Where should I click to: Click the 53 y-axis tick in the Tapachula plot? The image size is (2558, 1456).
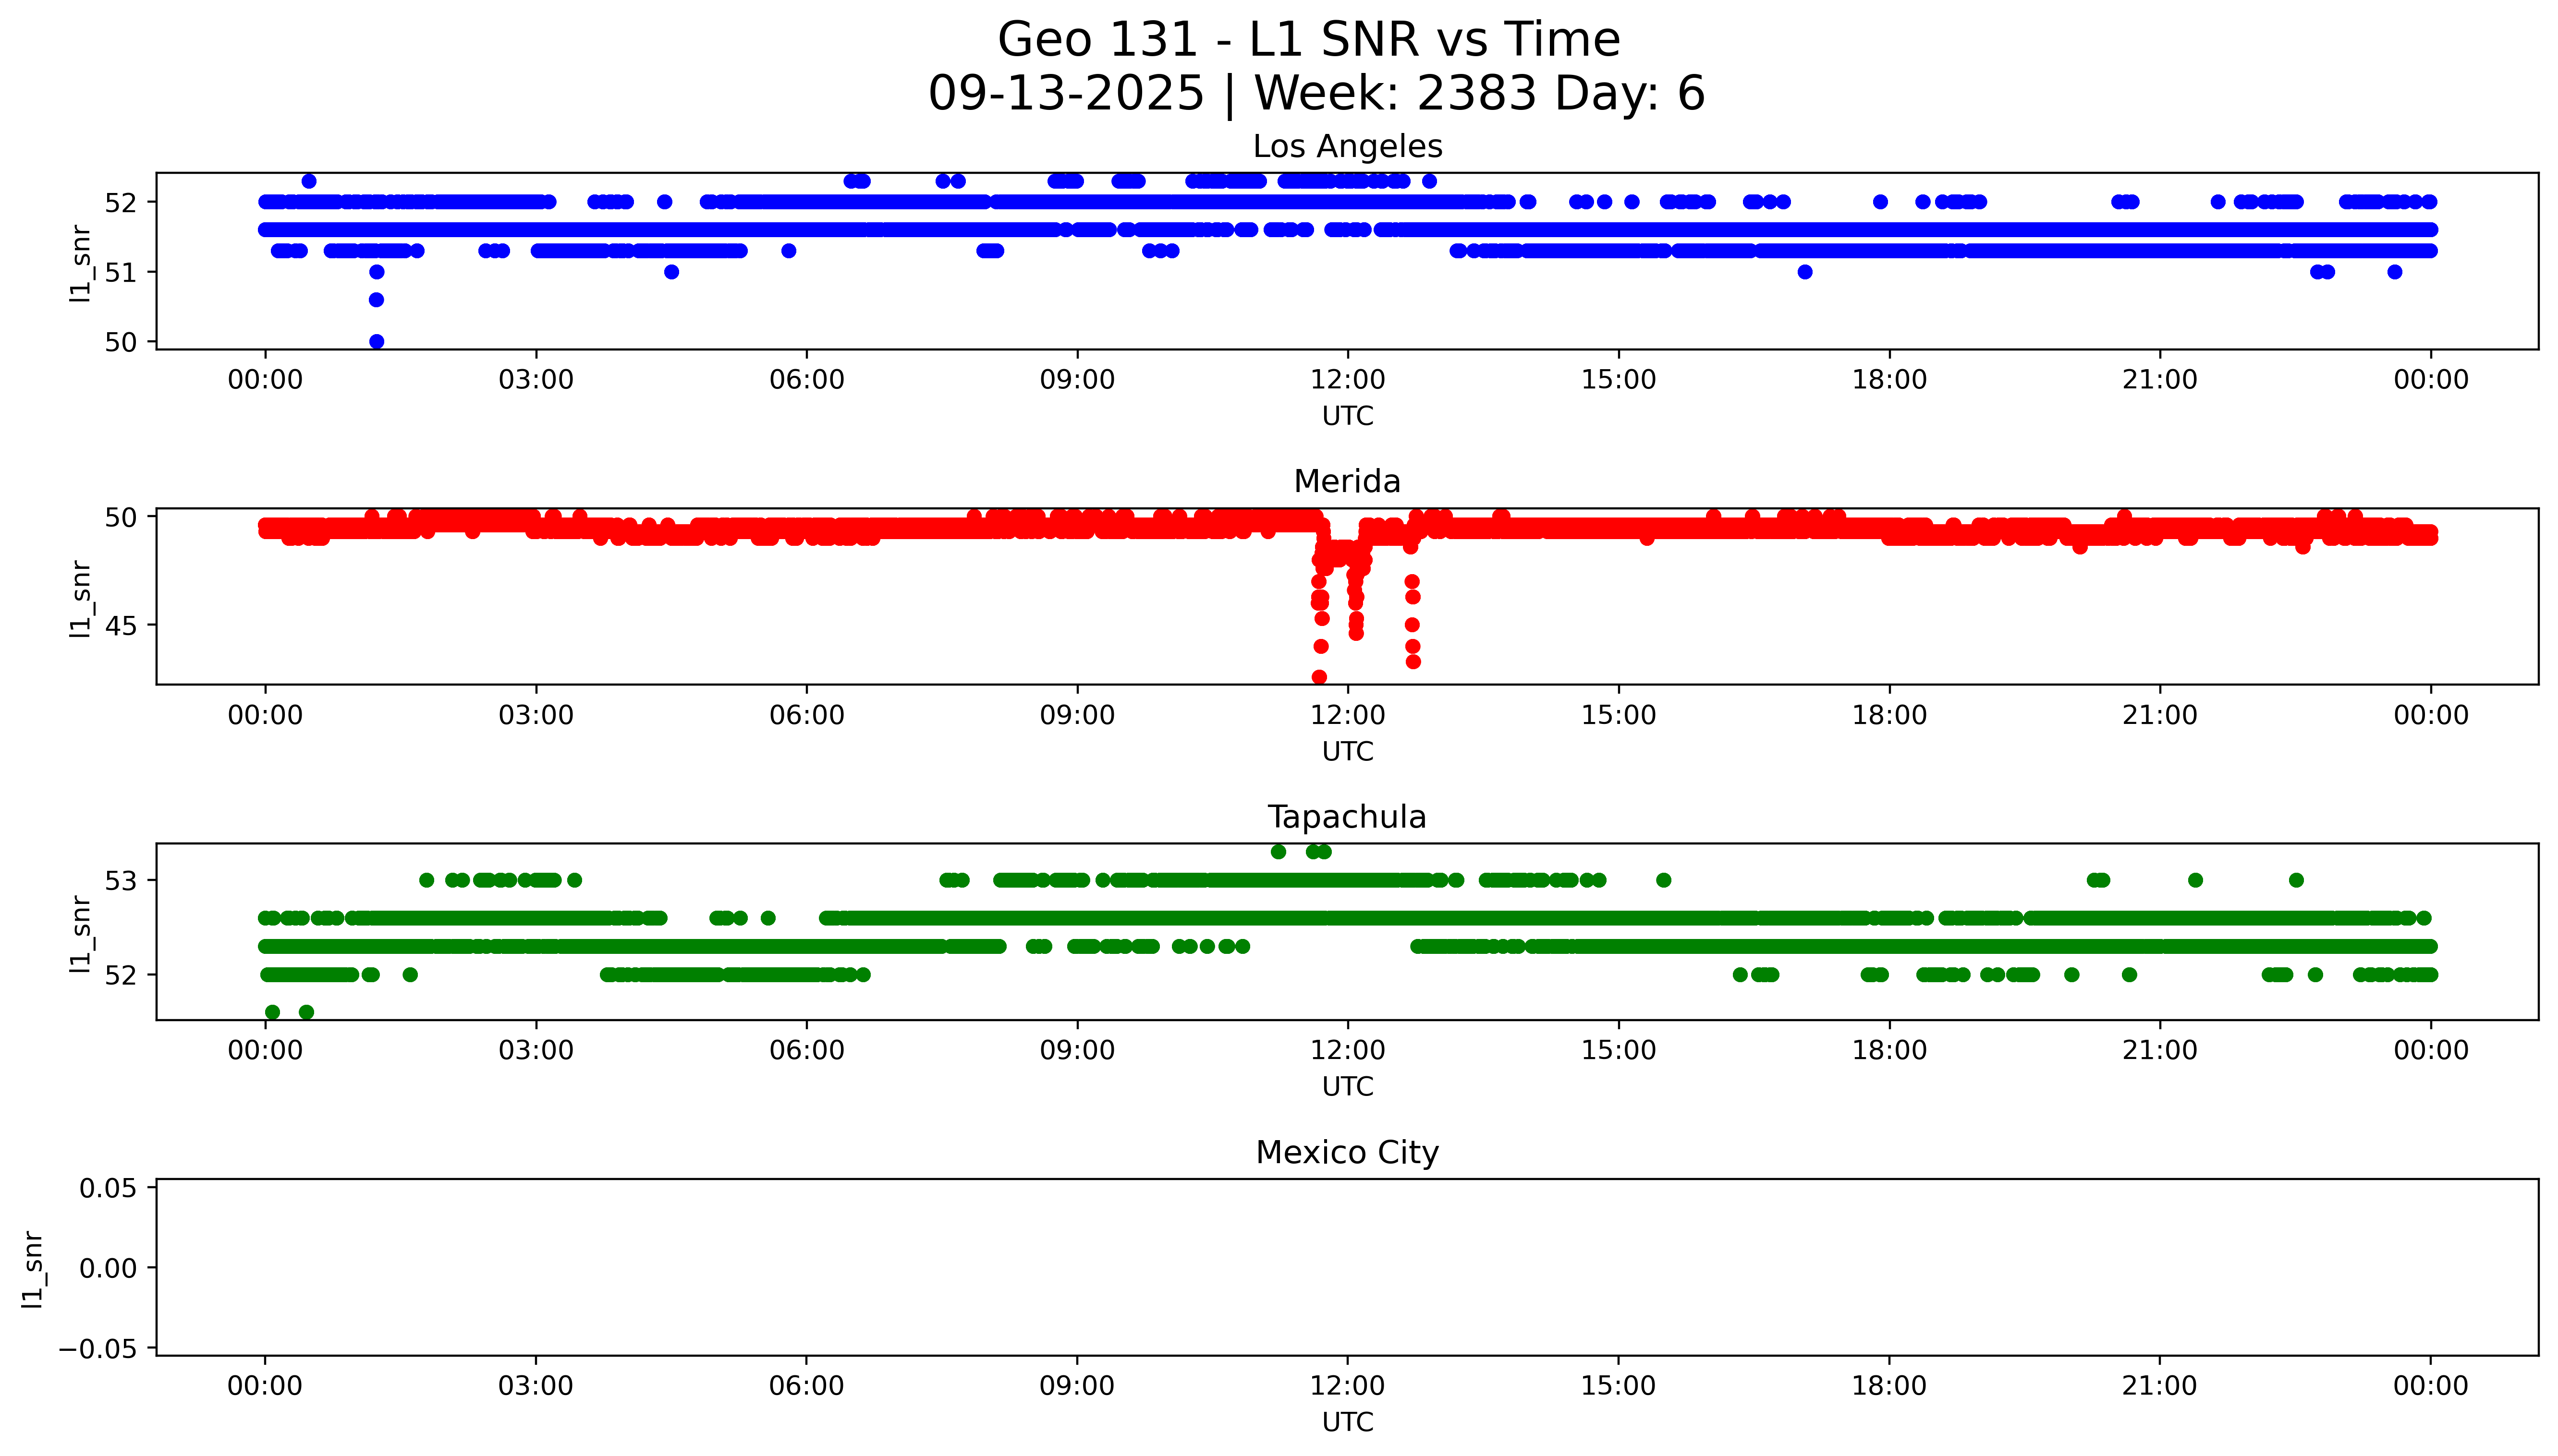(120, 881)
